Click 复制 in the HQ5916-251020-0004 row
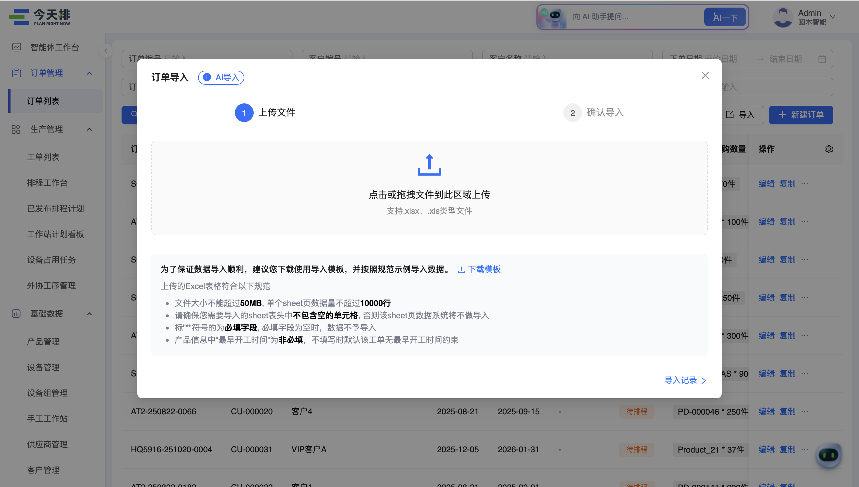This screenshot has height=487, width=859. pos(787,449)
